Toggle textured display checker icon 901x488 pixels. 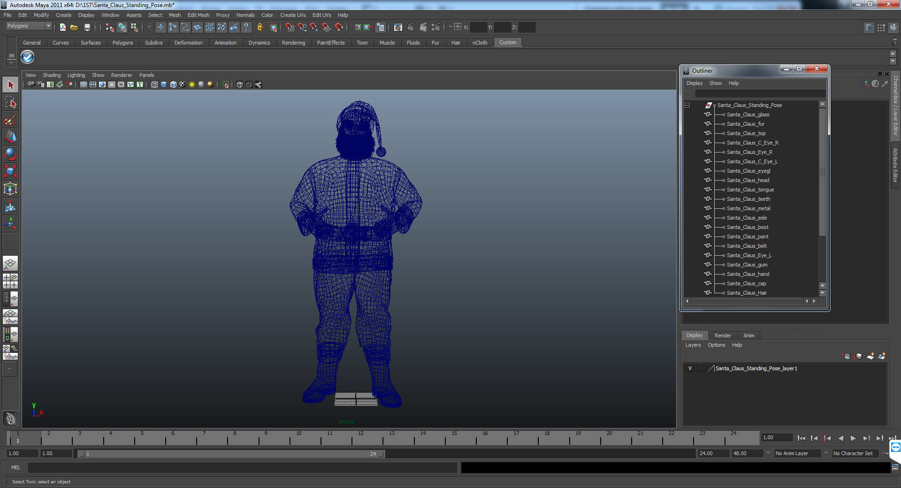(183, 84)
